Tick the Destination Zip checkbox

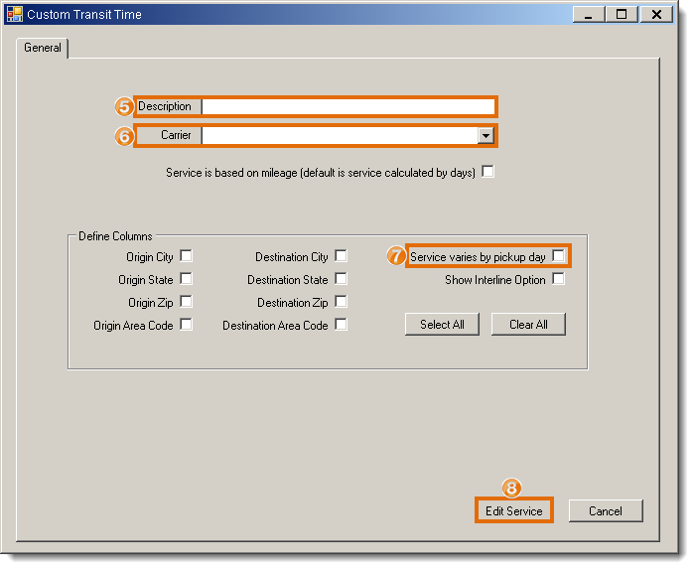pos(341,302)
